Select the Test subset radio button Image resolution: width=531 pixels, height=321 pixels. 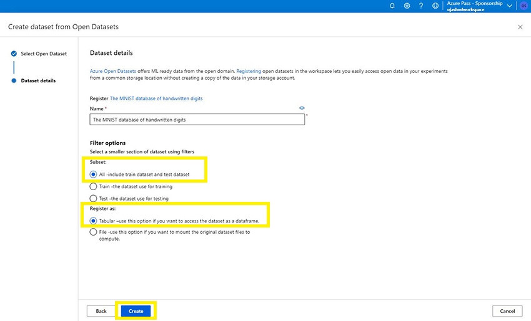(93, 198)
